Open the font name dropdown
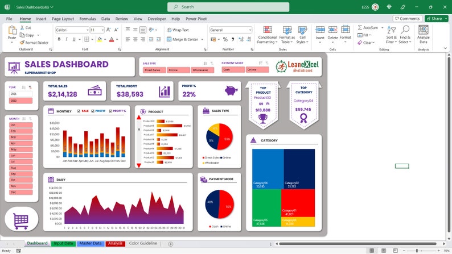452x254 pixels. click(87, 30)
